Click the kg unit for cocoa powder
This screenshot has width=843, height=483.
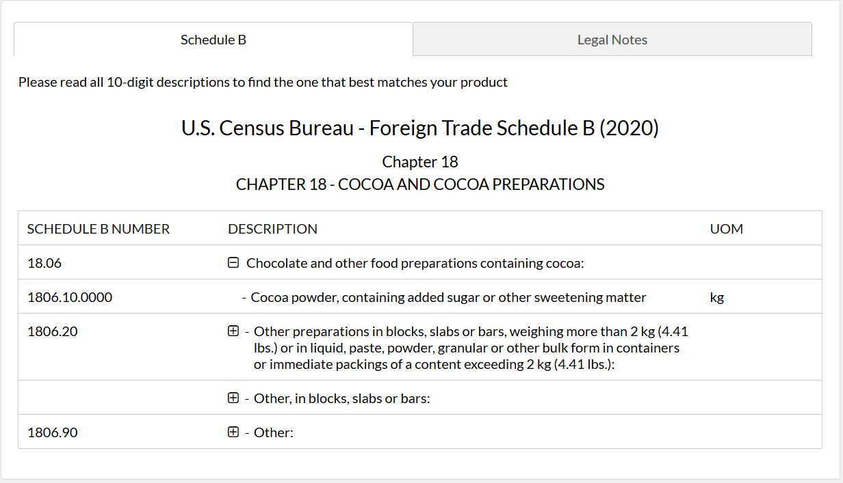[717, 297]
